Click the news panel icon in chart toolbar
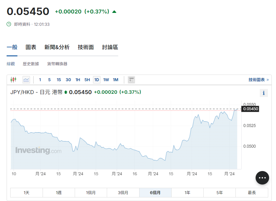This screenshot has width=276, height=201. click(131, 80)
